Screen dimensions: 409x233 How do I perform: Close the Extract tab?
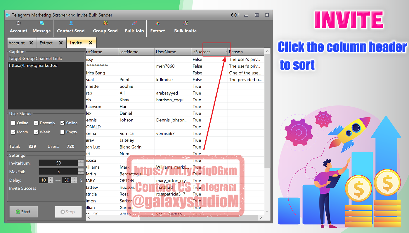click(x=61, y=43)
